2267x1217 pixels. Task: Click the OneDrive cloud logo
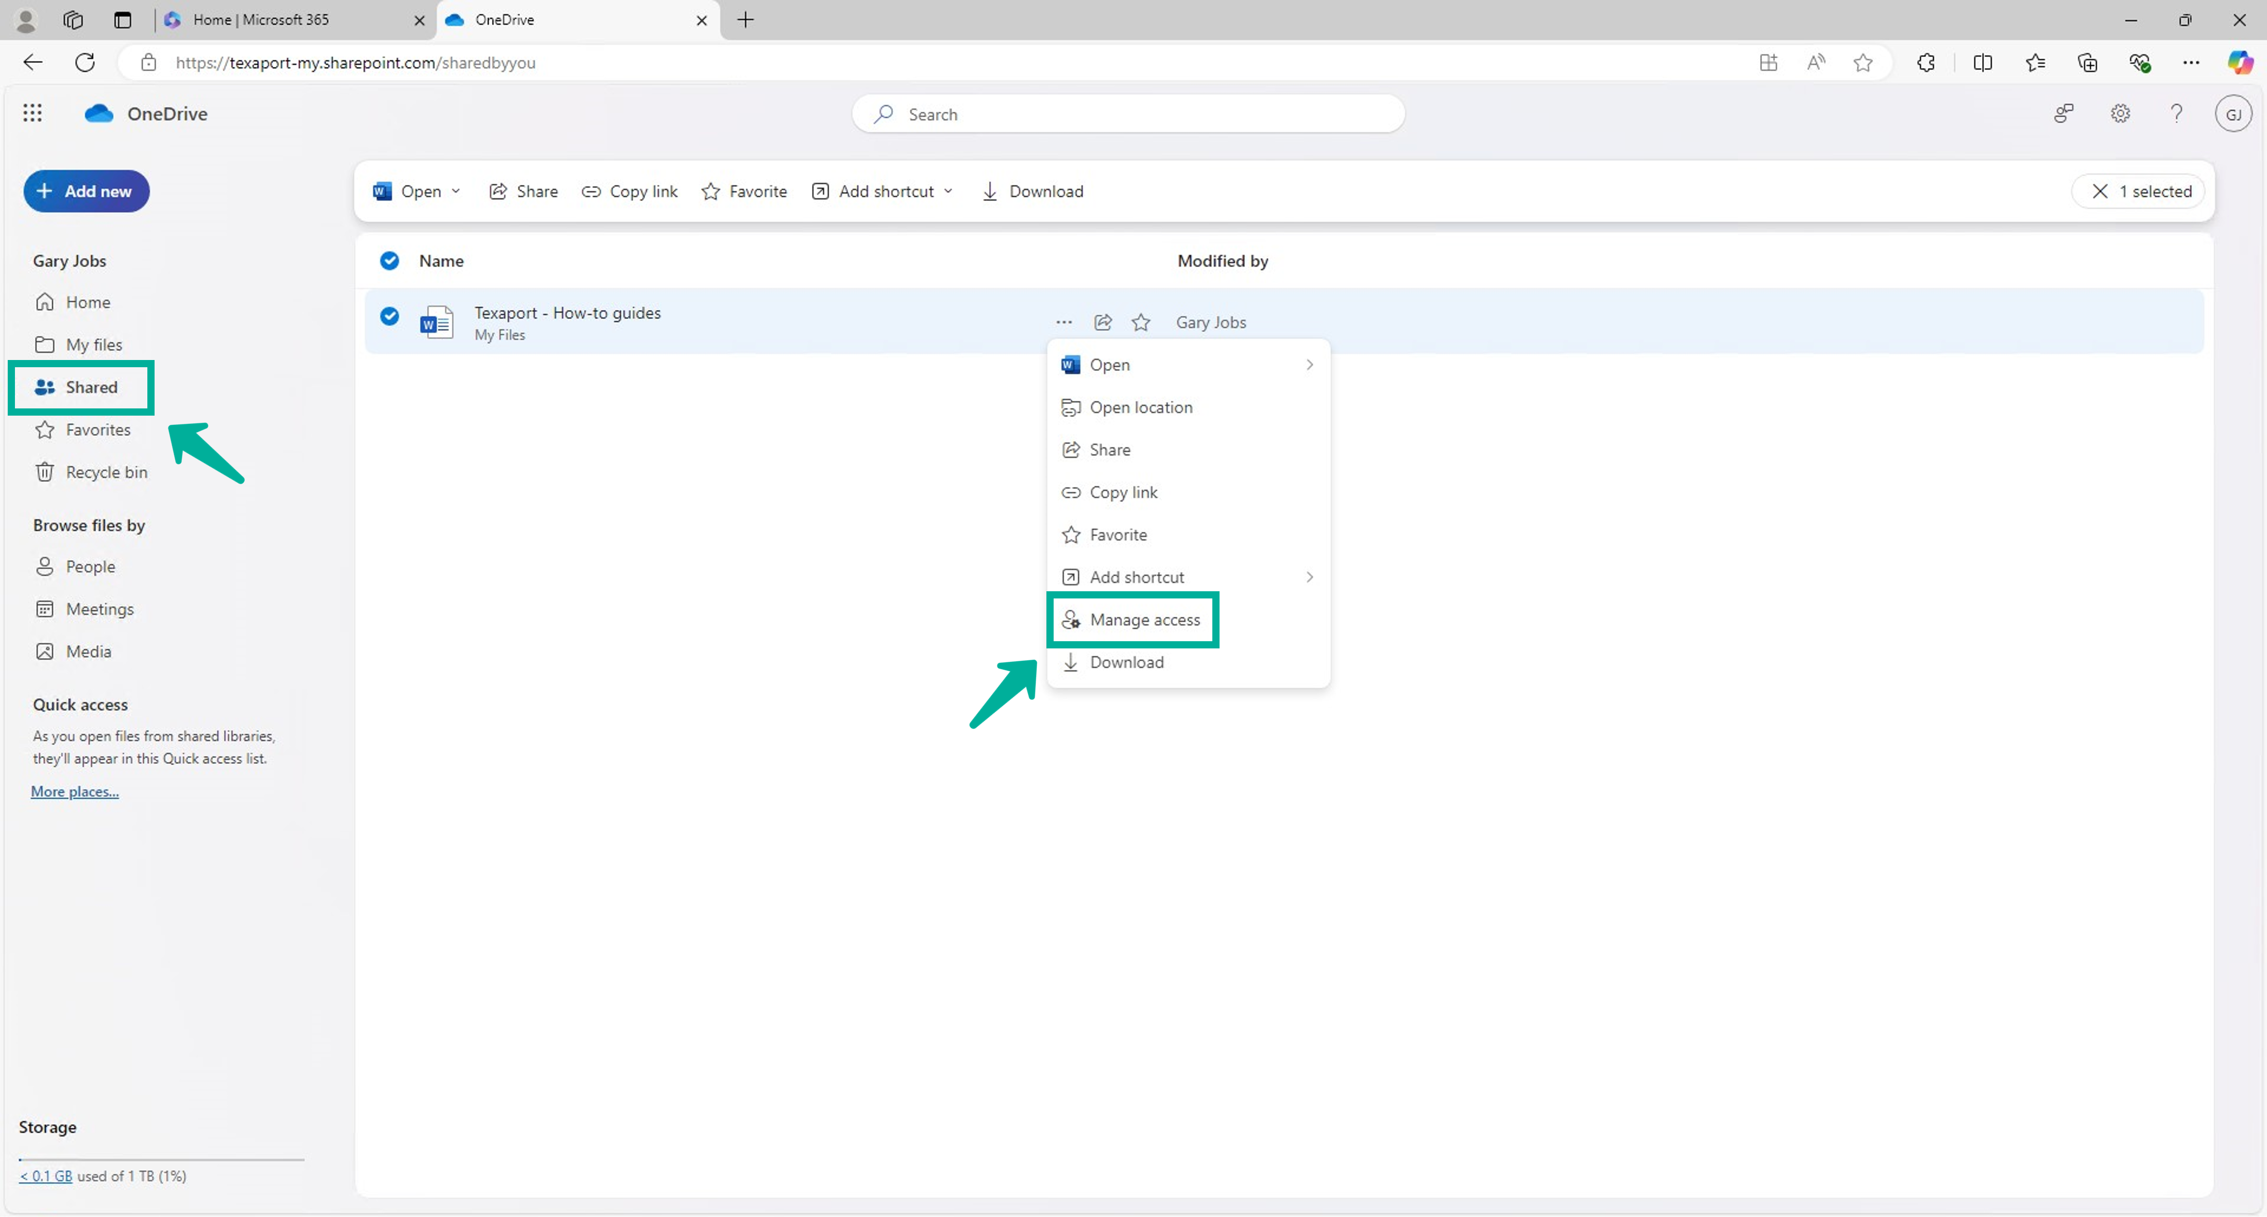(98, 113)
